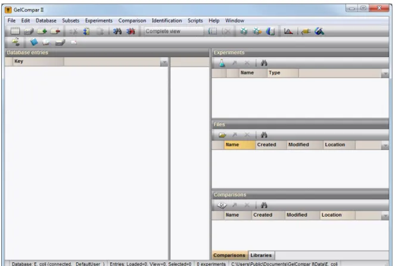This screenshot has height=266, width=395.
Task: Click the gray drawer icon in second toolbar row
Action: pos(60,42)
